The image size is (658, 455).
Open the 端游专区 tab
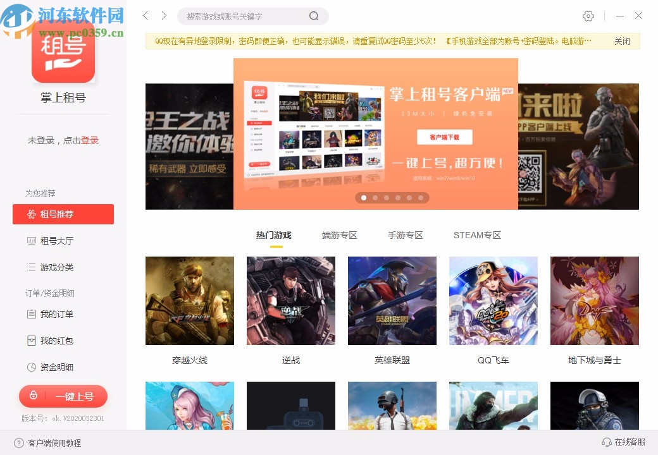pyautogui.click(x=338, y=234)
